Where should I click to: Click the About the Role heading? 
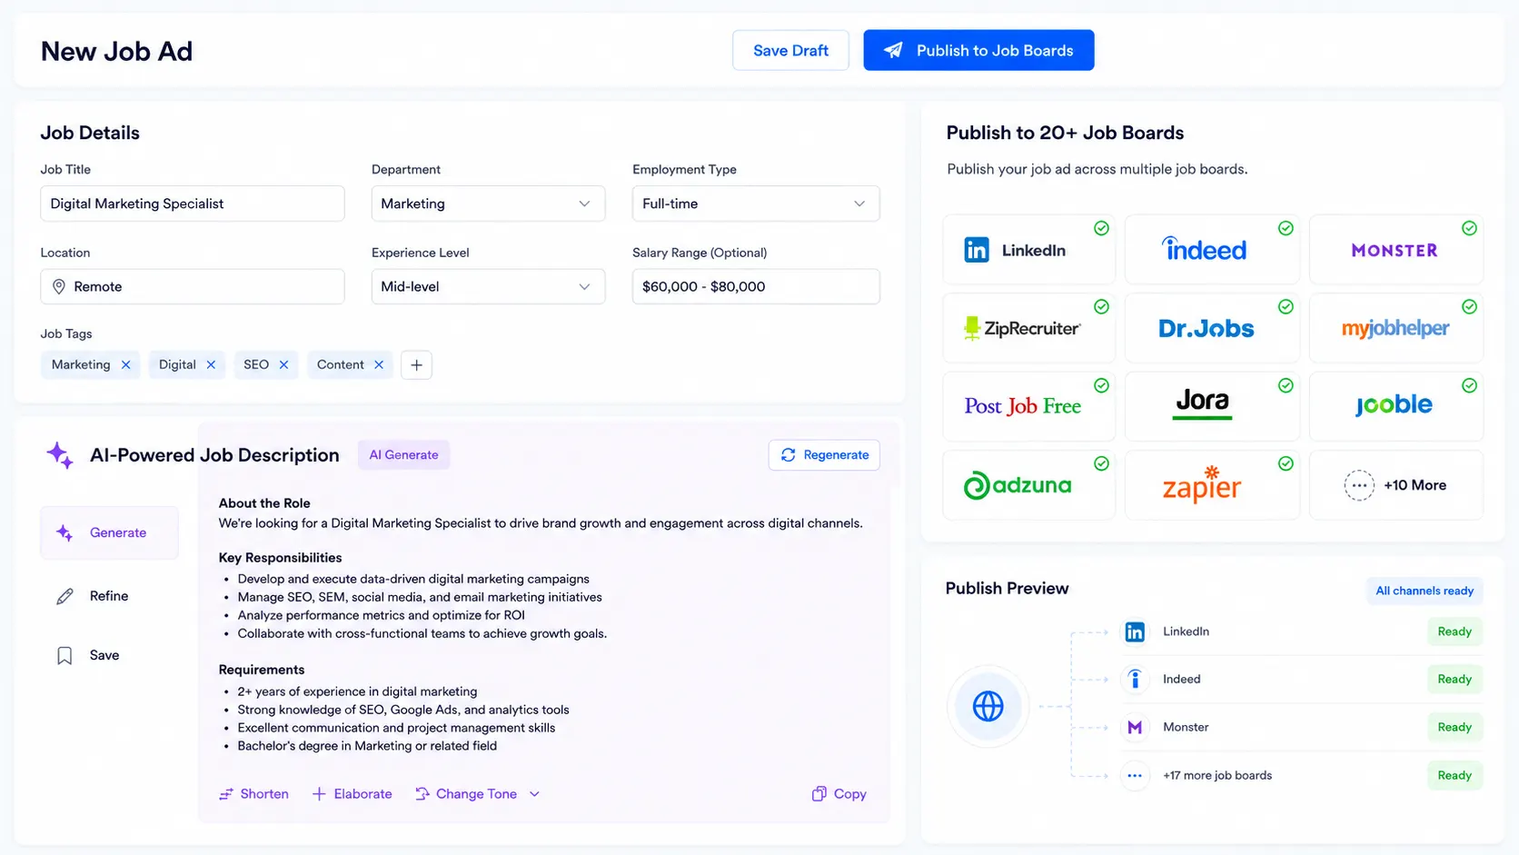[264, 503]
